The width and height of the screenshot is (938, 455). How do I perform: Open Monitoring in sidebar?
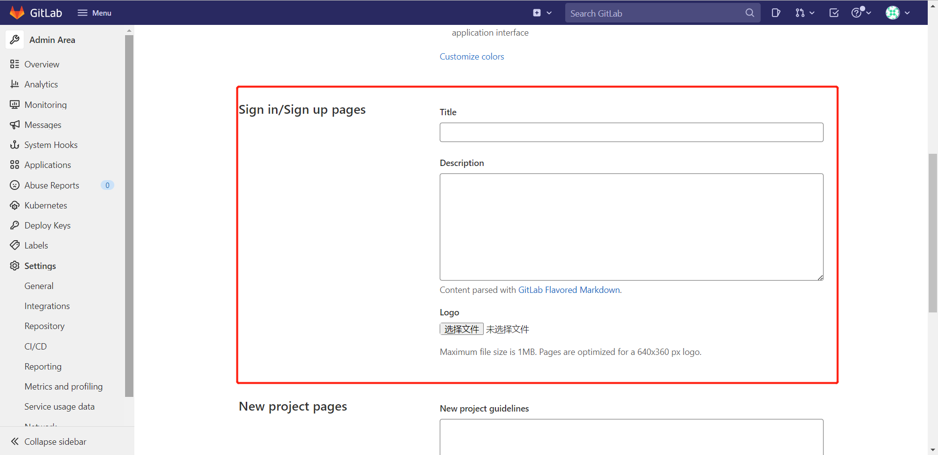pos(45,105)
